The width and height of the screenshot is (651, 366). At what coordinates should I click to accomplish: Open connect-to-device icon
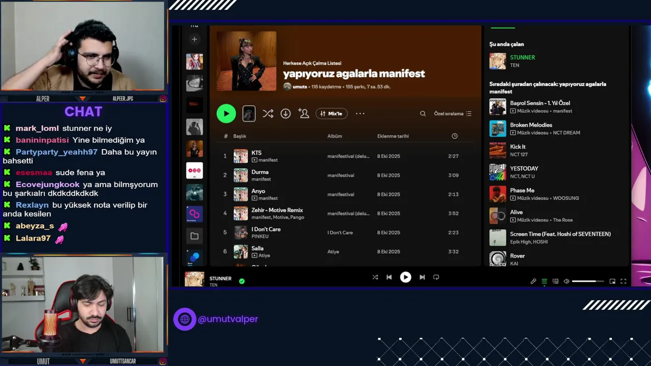coord(555,281)
